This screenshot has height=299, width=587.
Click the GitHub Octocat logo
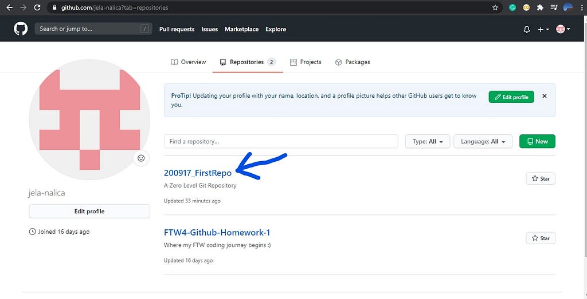pyautogui.click(x=21, y=29)
